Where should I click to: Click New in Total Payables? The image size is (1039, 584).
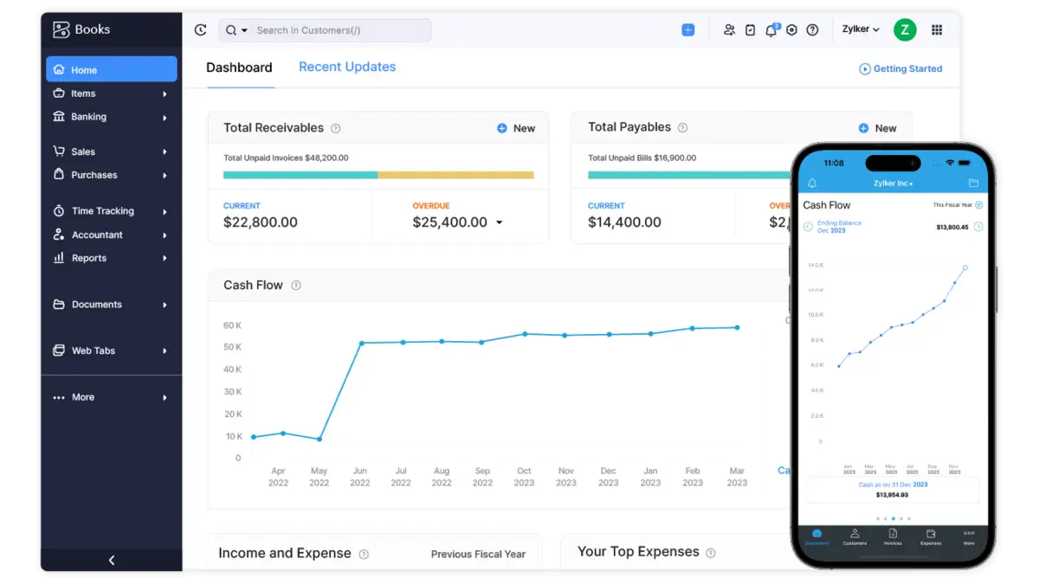tap(877, 128)
